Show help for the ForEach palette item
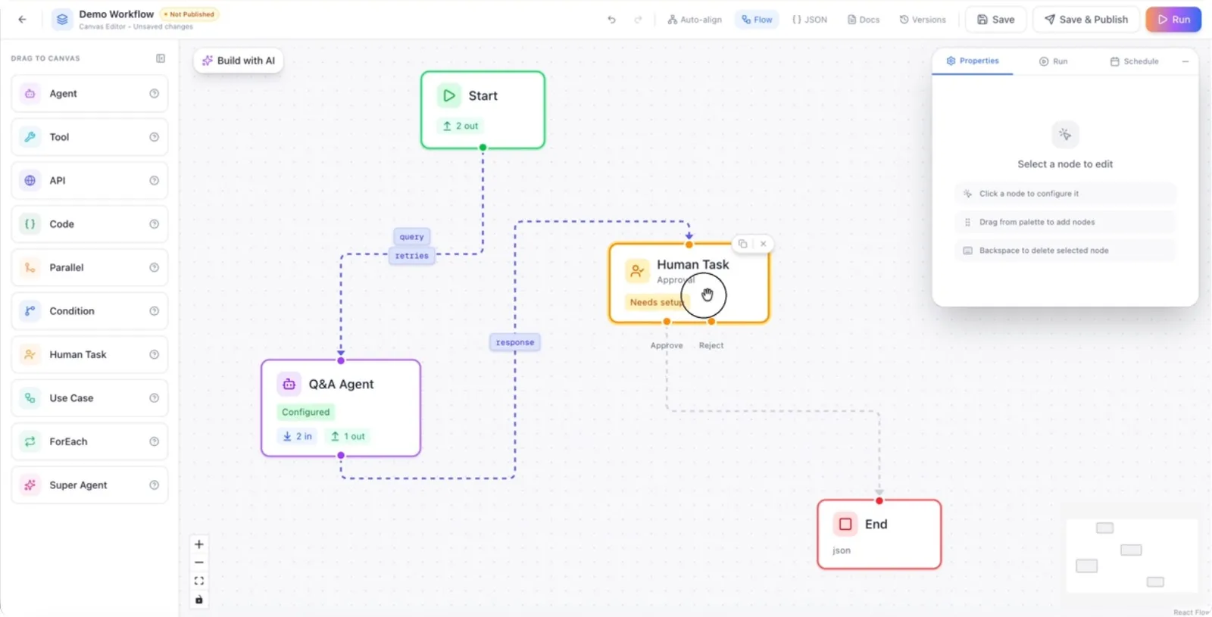1212x617 pixels. tap(155, 441)
